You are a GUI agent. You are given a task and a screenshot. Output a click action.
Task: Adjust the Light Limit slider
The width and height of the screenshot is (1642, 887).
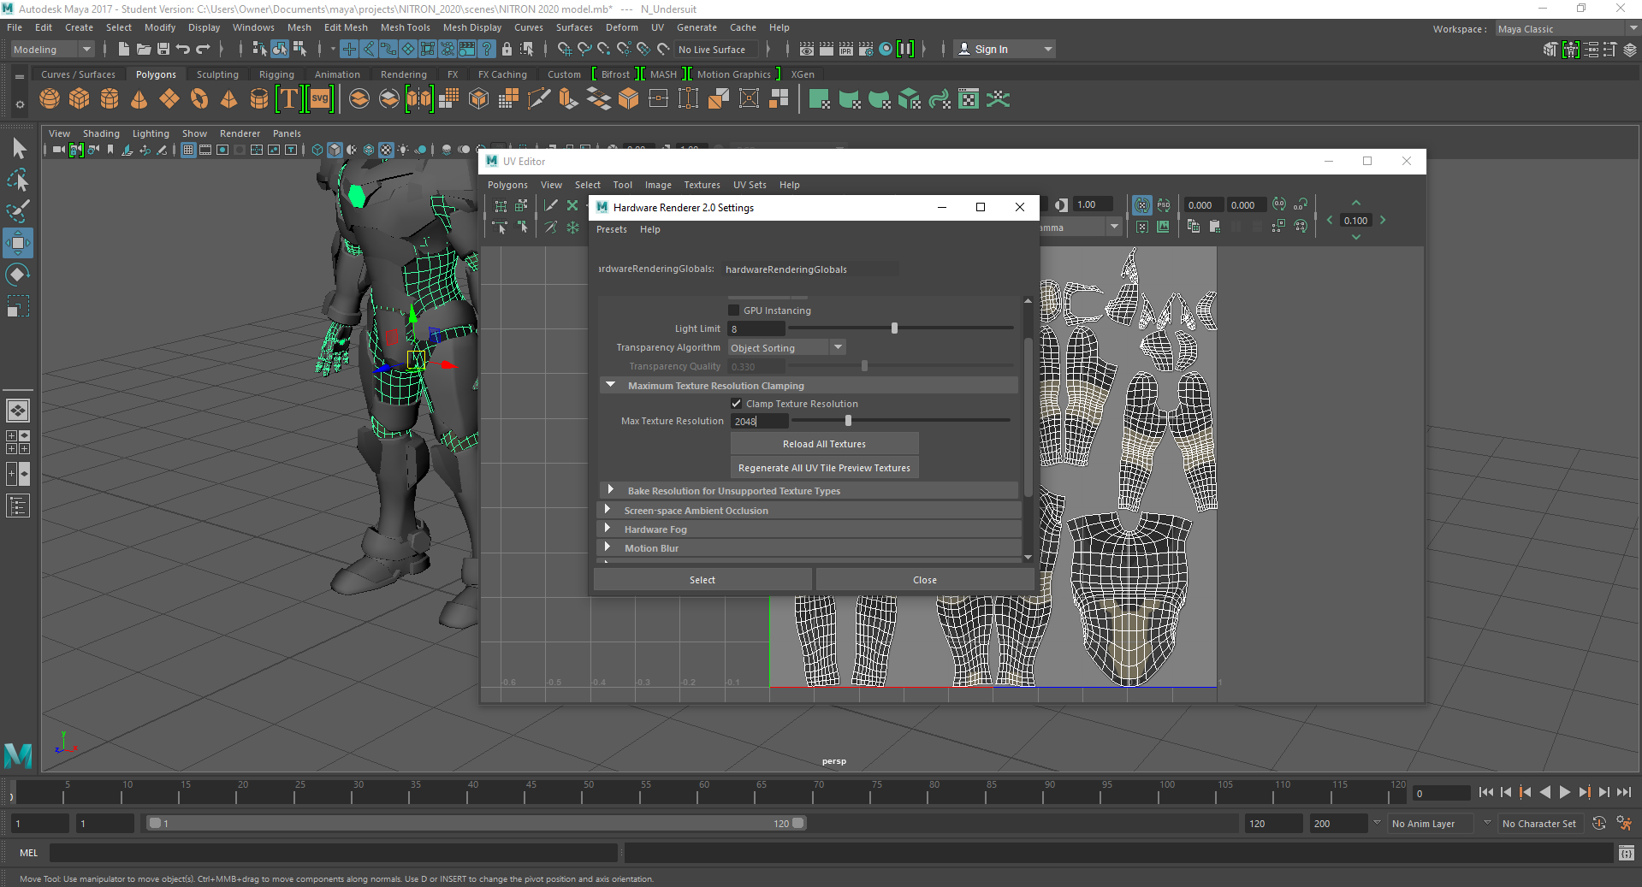[x=895, y=328]
